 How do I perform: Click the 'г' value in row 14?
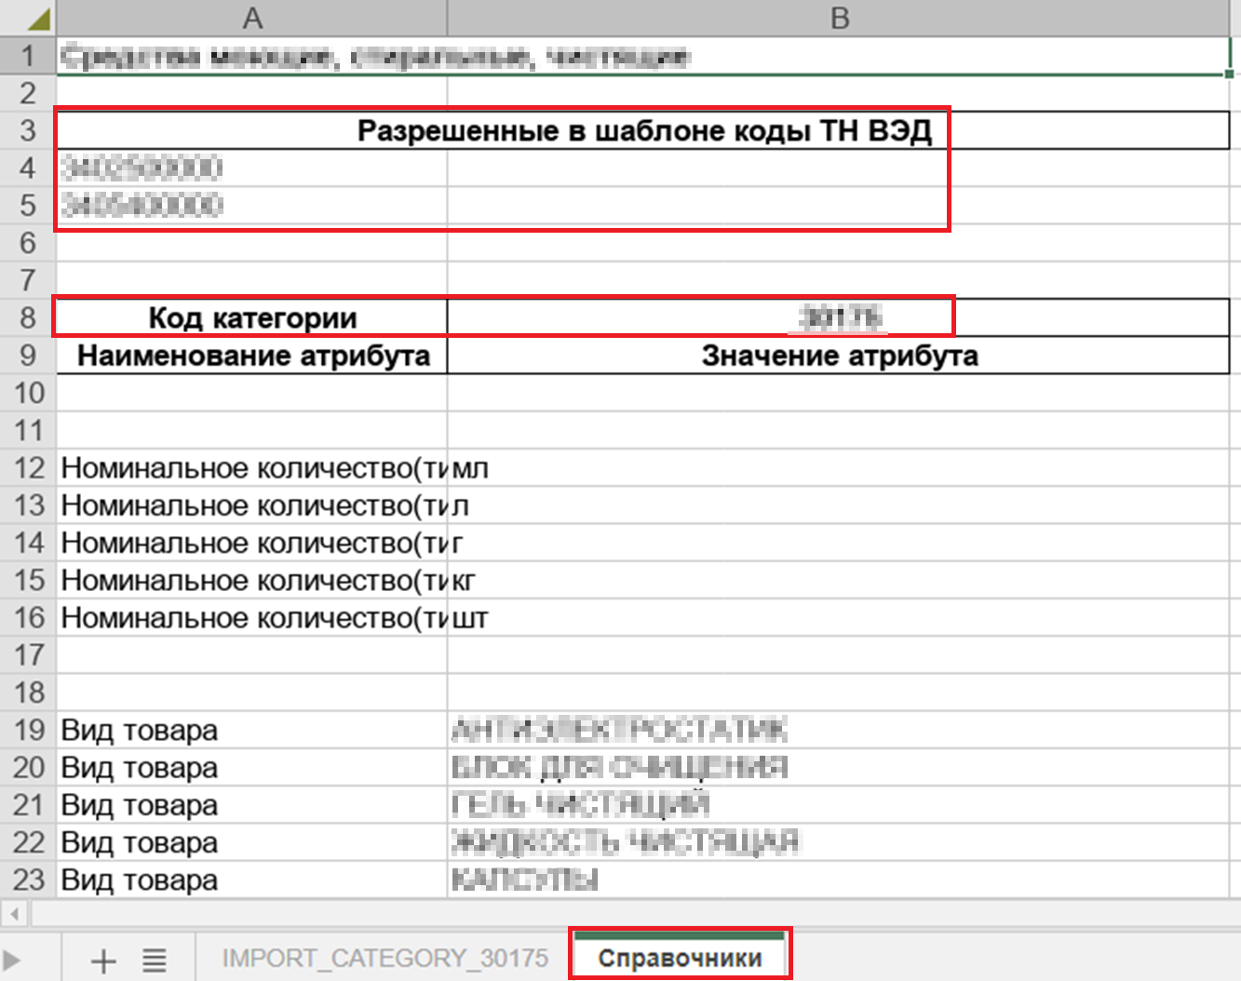coord(839,543)
